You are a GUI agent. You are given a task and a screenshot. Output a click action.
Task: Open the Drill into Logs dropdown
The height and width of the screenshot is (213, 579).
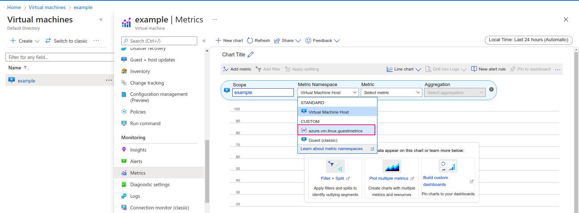(x=446, y=69)
